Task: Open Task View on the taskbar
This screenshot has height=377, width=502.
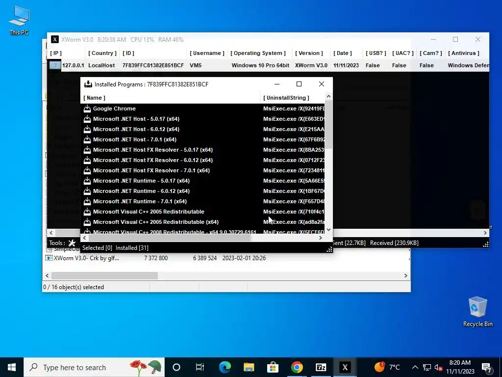Action: point(200,367)
